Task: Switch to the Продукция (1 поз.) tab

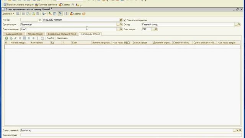Action: point(14,34)
